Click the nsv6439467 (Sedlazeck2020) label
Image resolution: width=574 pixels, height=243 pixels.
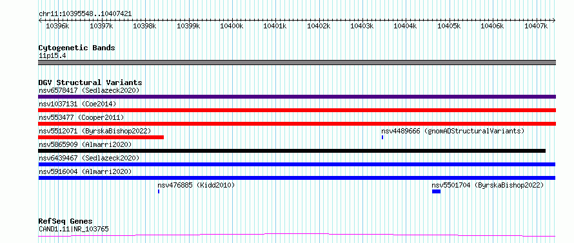pyautogui.click(x=89, y=158)
